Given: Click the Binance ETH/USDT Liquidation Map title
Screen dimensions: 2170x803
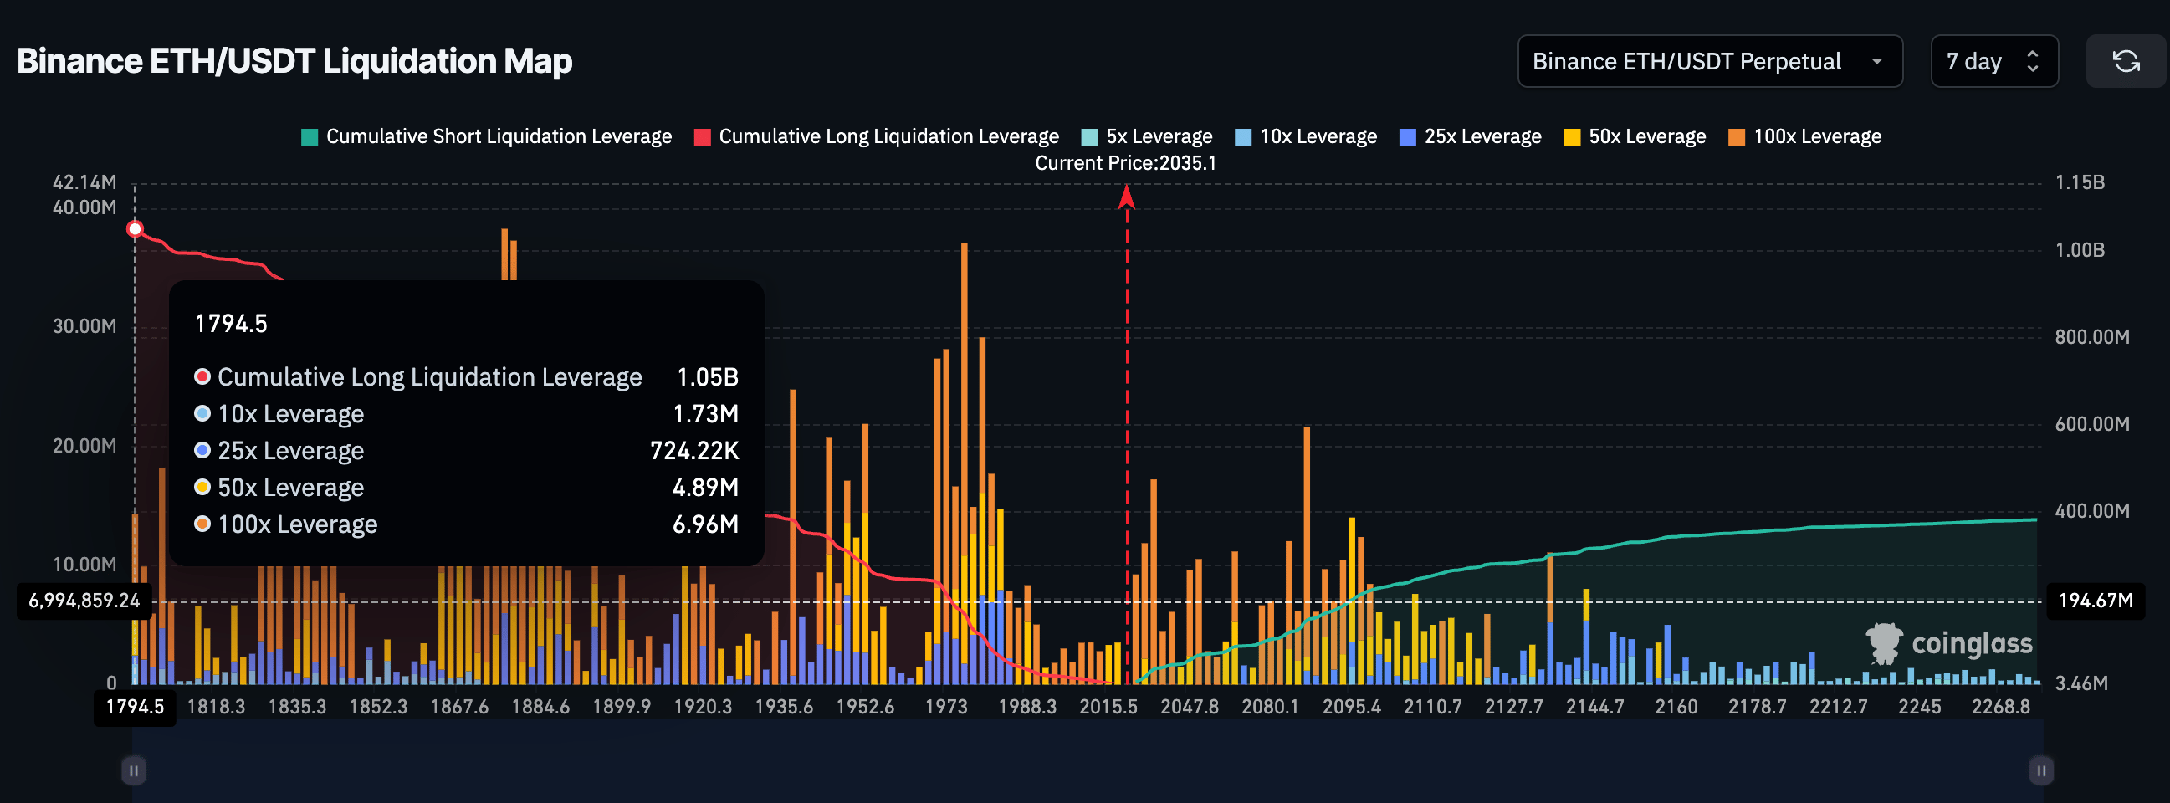Looking at the screenshot, I should click(294, 62).
